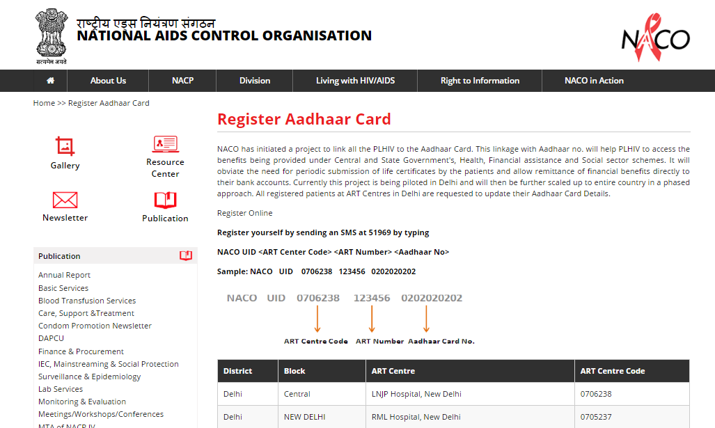
Task: Click the Sample: NACO UID text line
Action: click(317, 271)
